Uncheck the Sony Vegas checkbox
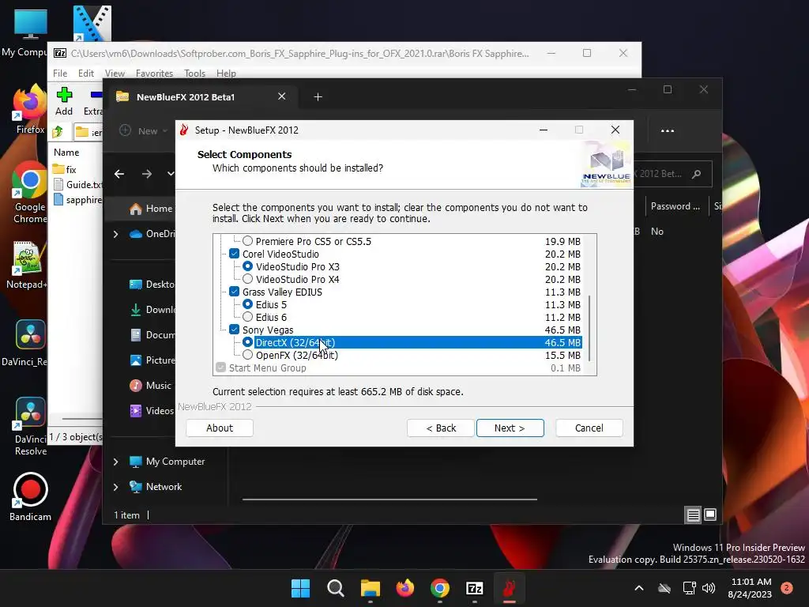Image resolution: width=809 pixels, height=607 pixels. coord(234,330)
